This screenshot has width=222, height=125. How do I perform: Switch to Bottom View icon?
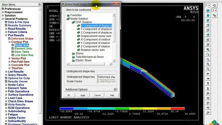click(208, 44)
